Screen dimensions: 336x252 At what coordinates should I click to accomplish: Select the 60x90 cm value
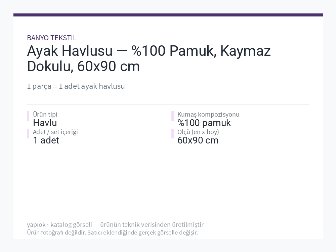(198, 140)
